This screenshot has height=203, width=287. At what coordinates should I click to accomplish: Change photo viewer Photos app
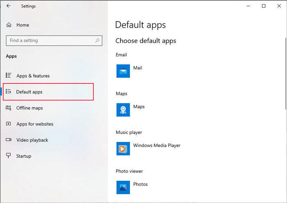[140, 184]
